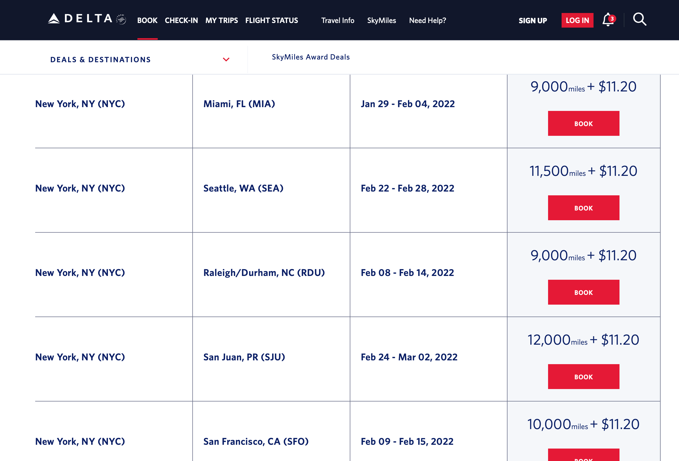Open the Need Help? menu

[x=428, y=21]
